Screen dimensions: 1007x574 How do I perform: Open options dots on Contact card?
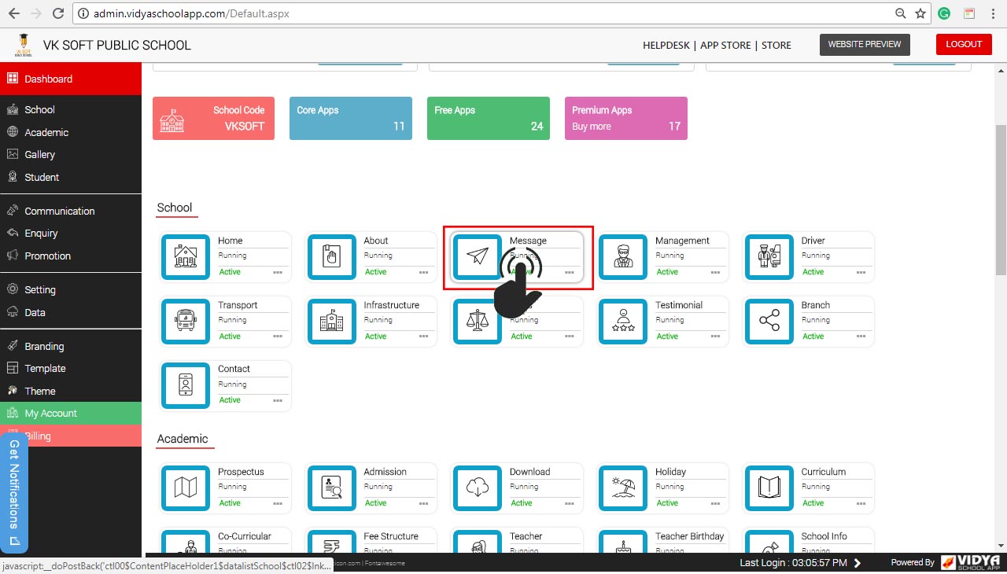coord(278,400)
